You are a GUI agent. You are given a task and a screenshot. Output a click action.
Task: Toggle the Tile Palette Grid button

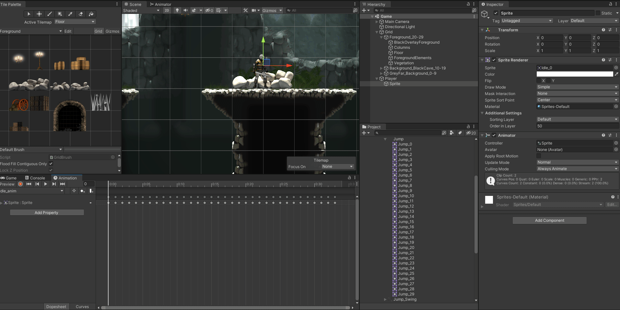(98, 31)
